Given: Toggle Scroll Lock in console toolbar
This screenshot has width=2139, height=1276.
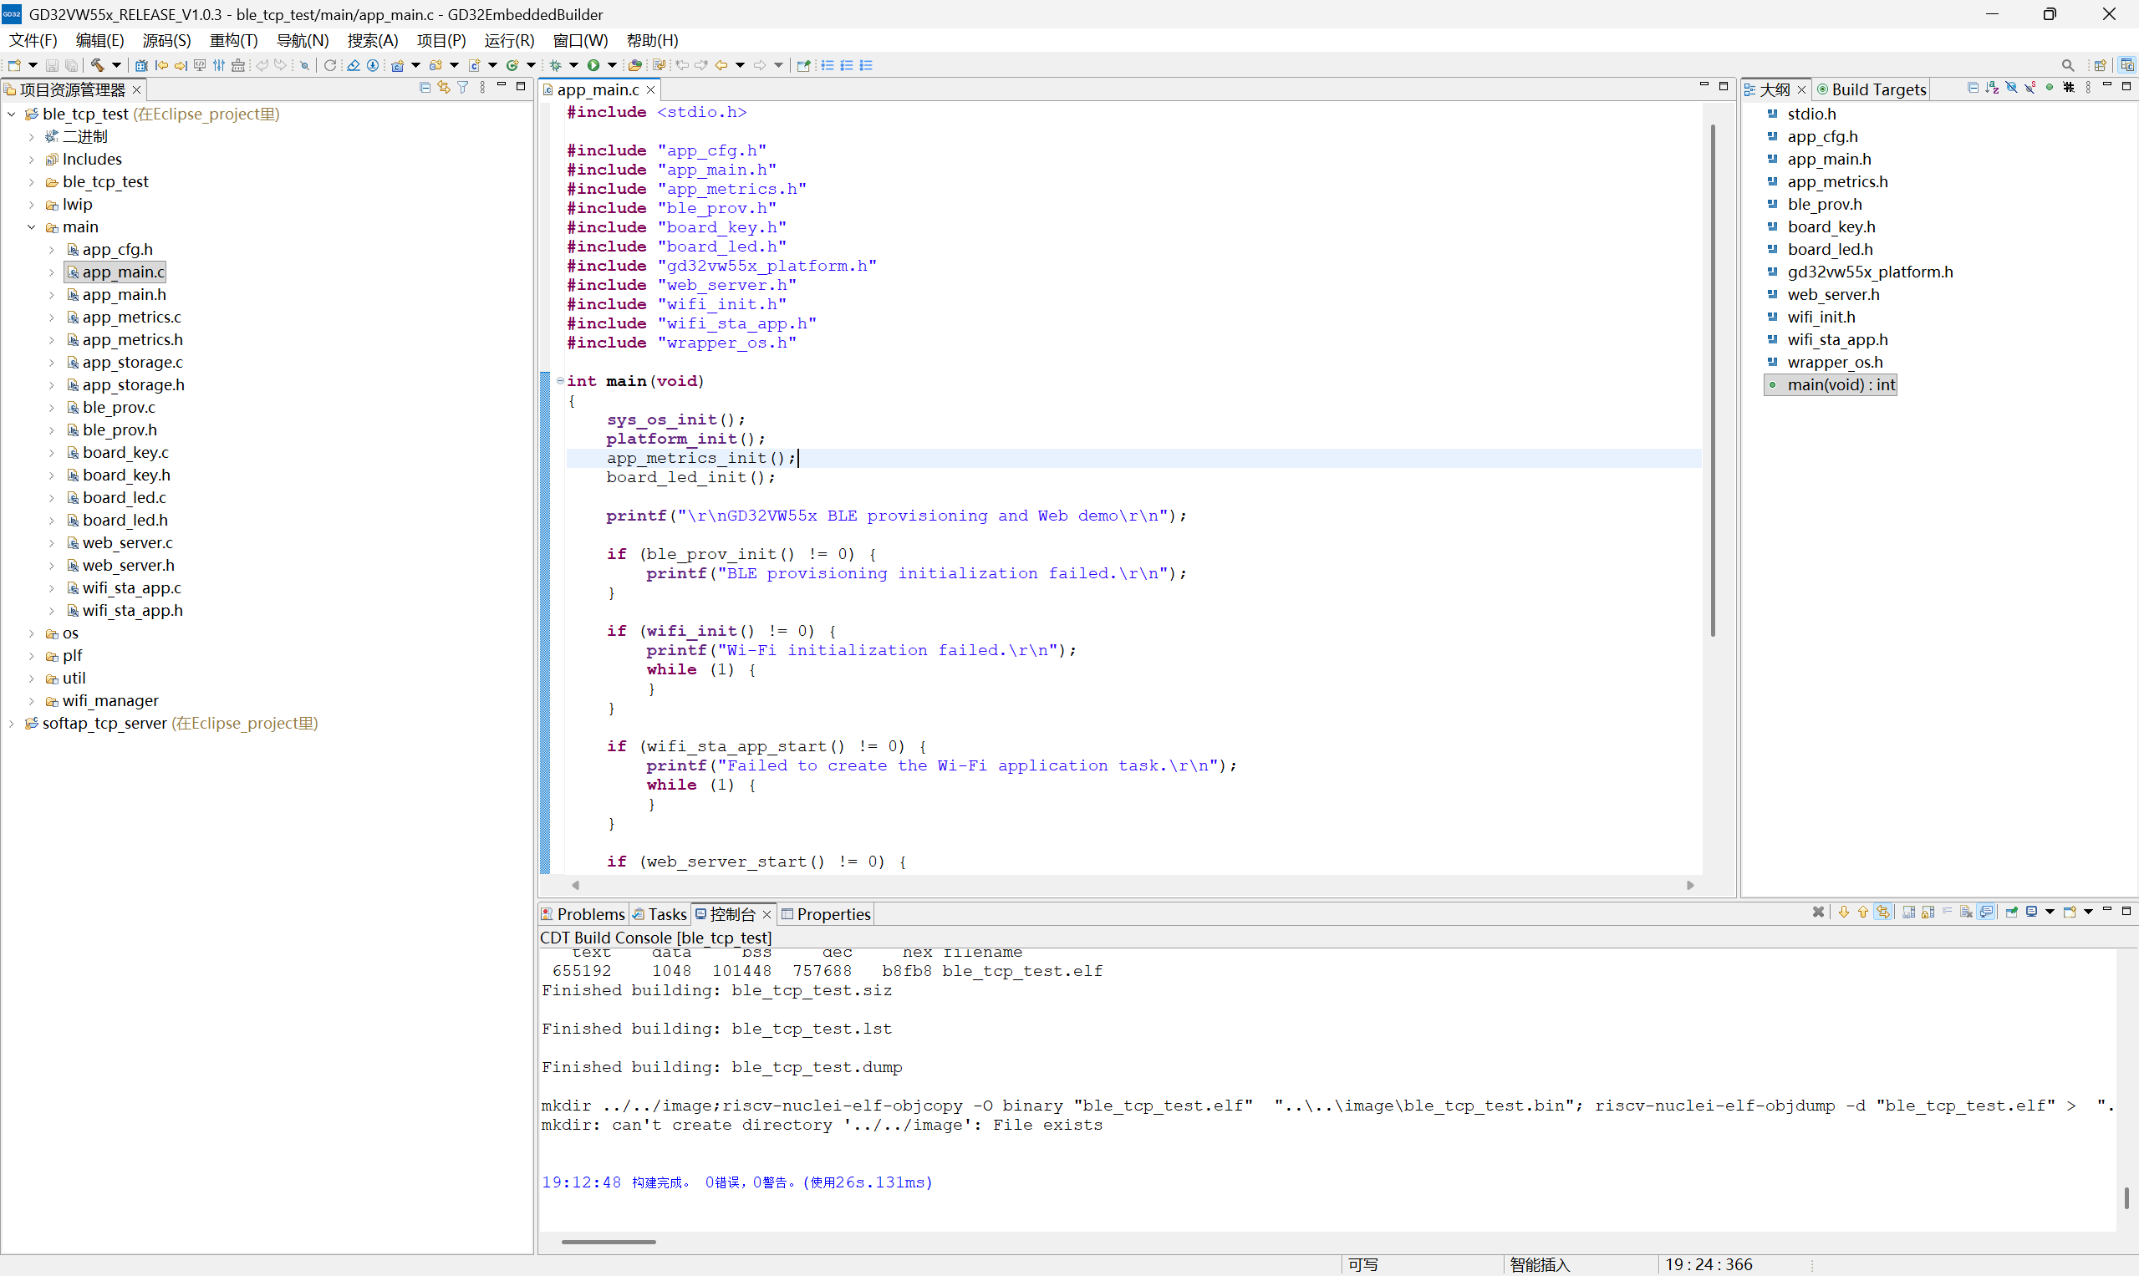Looking at the screenshot, I should point(1928,913).
